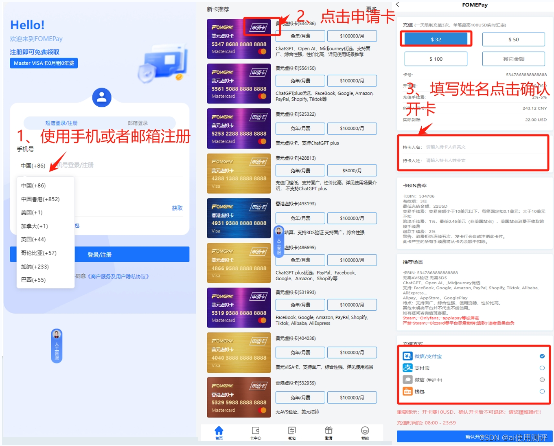Click $5000/月 button for card 428813

coord(352,170)
